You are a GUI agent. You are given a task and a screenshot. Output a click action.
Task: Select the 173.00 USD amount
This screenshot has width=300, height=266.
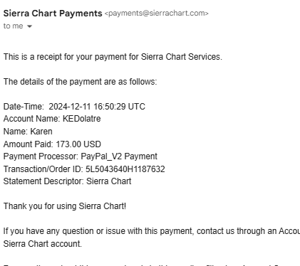78,144
